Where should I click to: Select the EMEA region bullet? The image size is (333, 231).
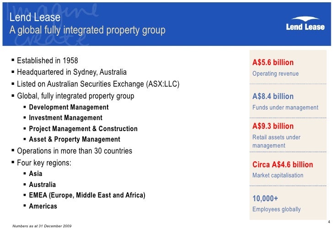click(x=87, y=195)
